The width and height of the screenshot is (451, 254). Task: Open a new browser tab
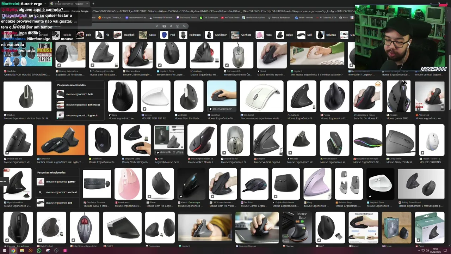point(93,4)
